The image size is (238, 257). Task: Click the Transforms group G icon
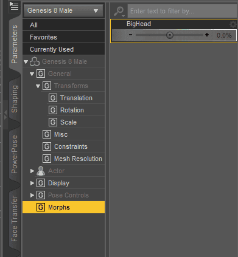[47, 86]
